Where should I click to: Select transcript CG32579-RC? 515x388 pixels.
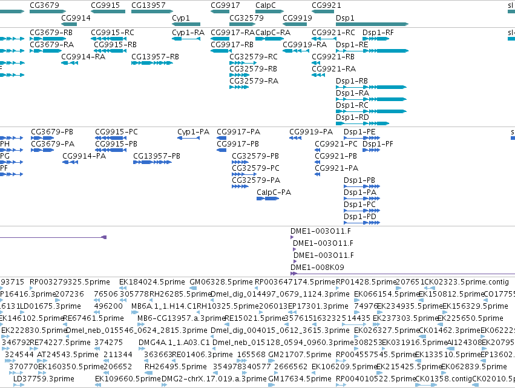tap(253, 57)
